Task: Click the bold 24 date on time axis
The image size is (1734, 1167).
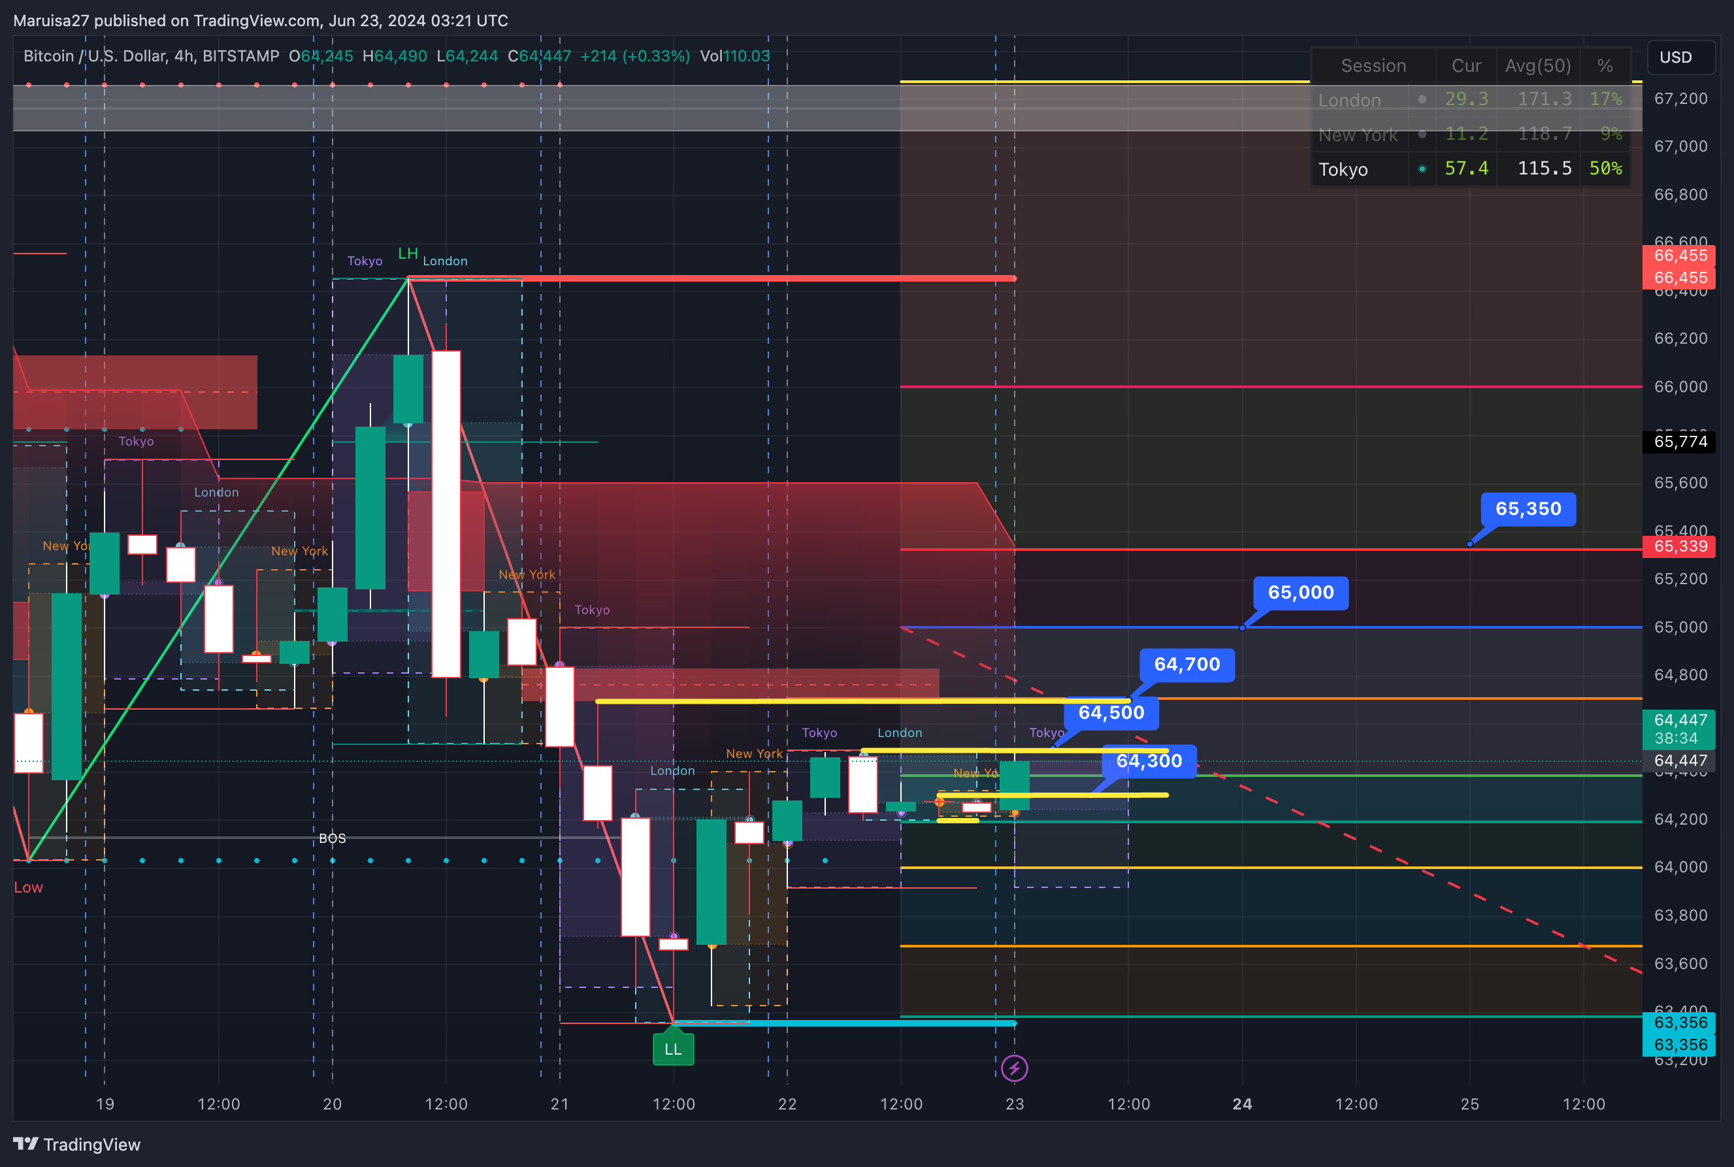Action: [1242, 1104]
